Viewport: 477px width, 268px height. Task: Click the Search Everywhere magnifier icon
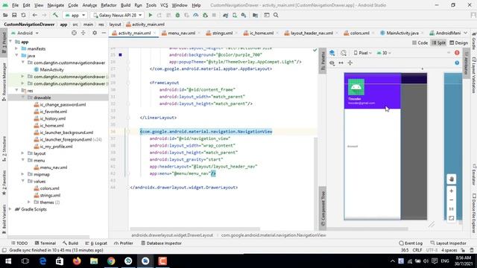pyautogui.click(x=276, y=15)
